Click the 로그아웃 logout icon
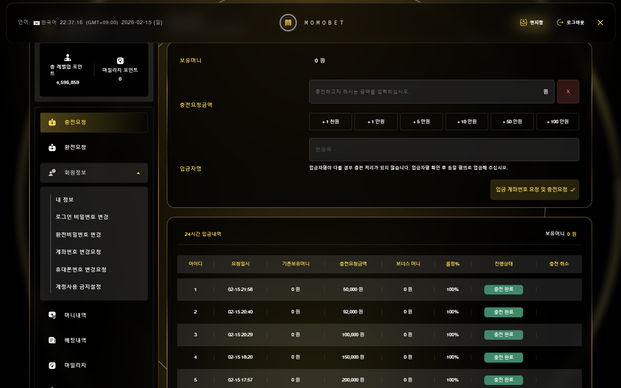The image size is (621, 388). [560, 22]
